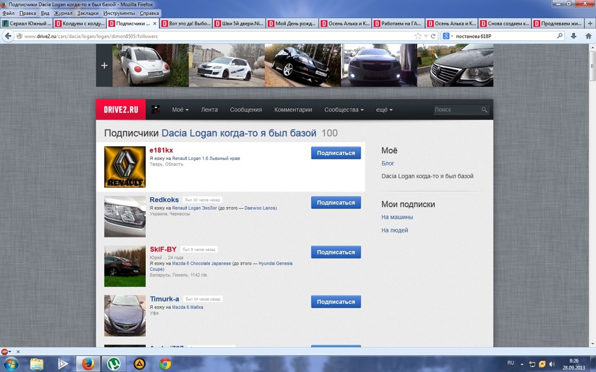Image resolution: width=596 pixels, height=372 pixels.
Task: Switch to Продлеваем жи... tab
Action: click(x=558, y=24)
